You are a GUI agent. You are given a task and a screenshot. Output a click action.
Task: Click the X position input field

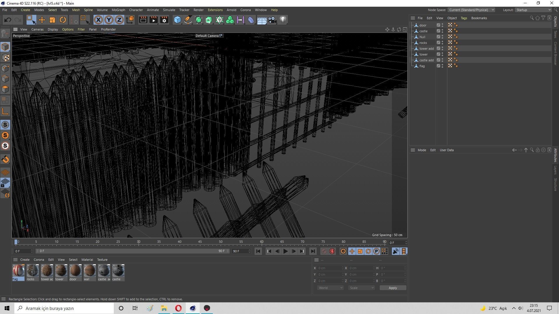coord(331,268)
